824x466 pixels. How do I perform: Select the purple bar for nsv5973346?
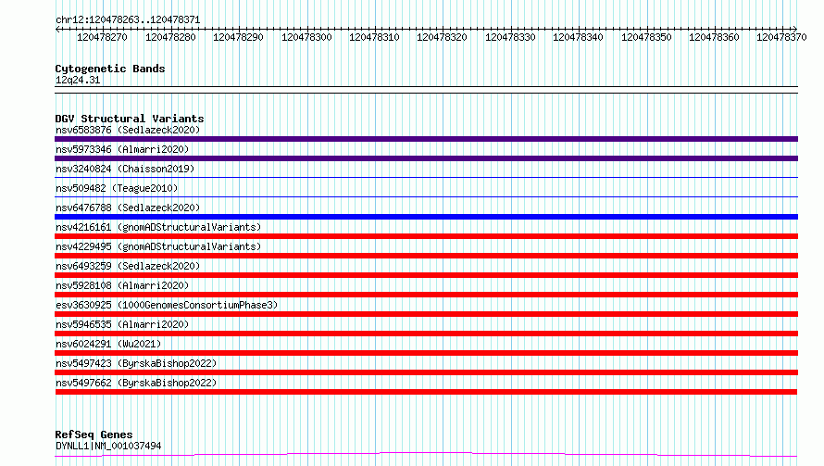point(426,158)
